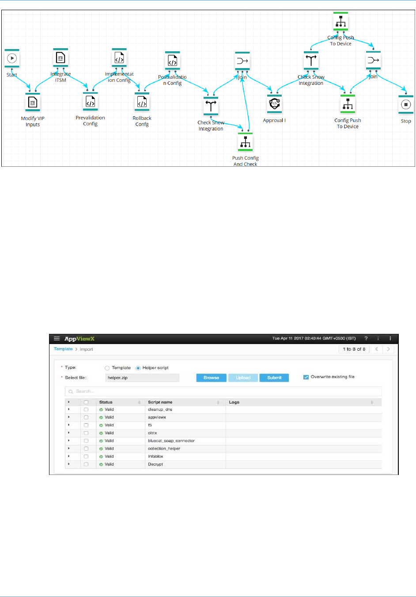
Task: Open the AppViewX hamburger menu icon
Action: coord(57,338)
